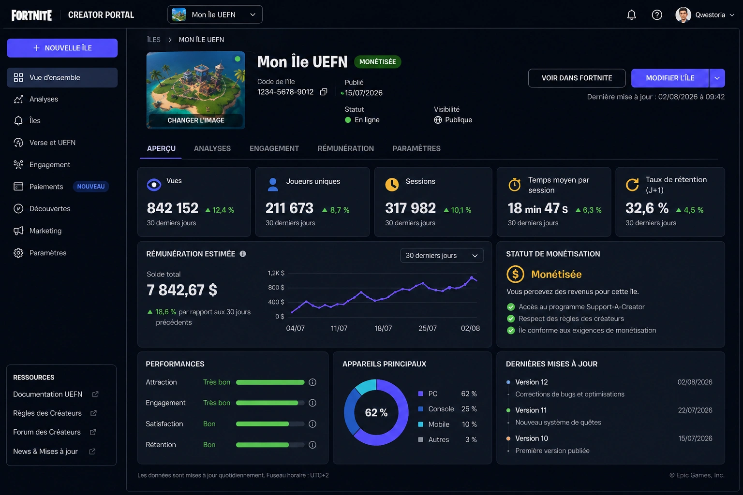The height and width of the screenshot is (495, 743).
Task: Click the Nouvelle île button
Action: tap(62, 48)
